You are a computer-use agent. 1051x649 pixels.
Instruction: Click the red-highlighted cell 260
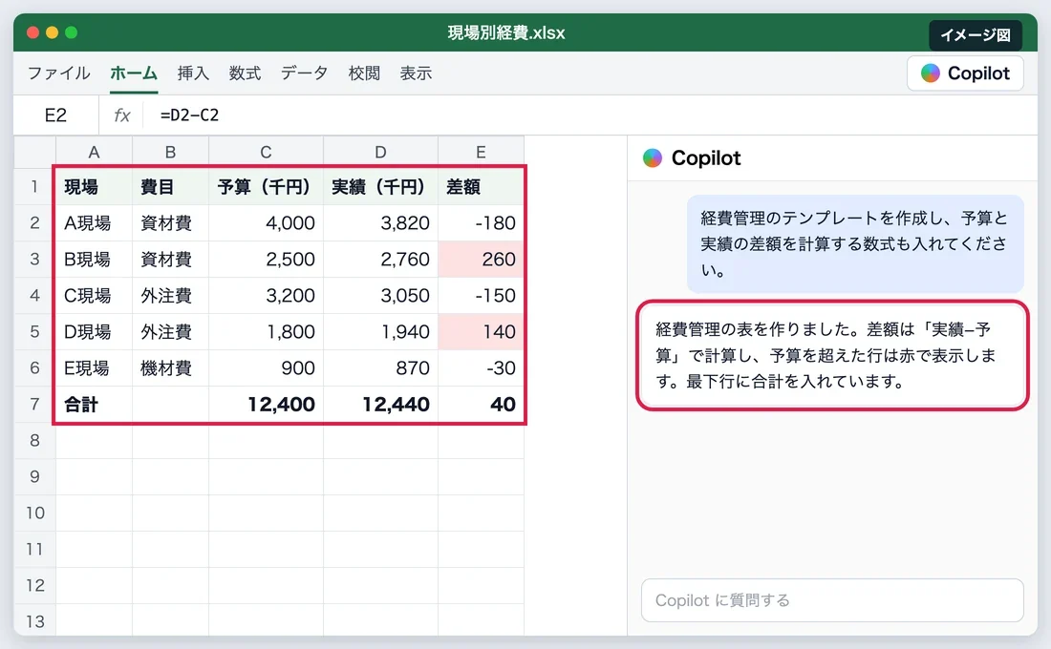tap(481, 260)
